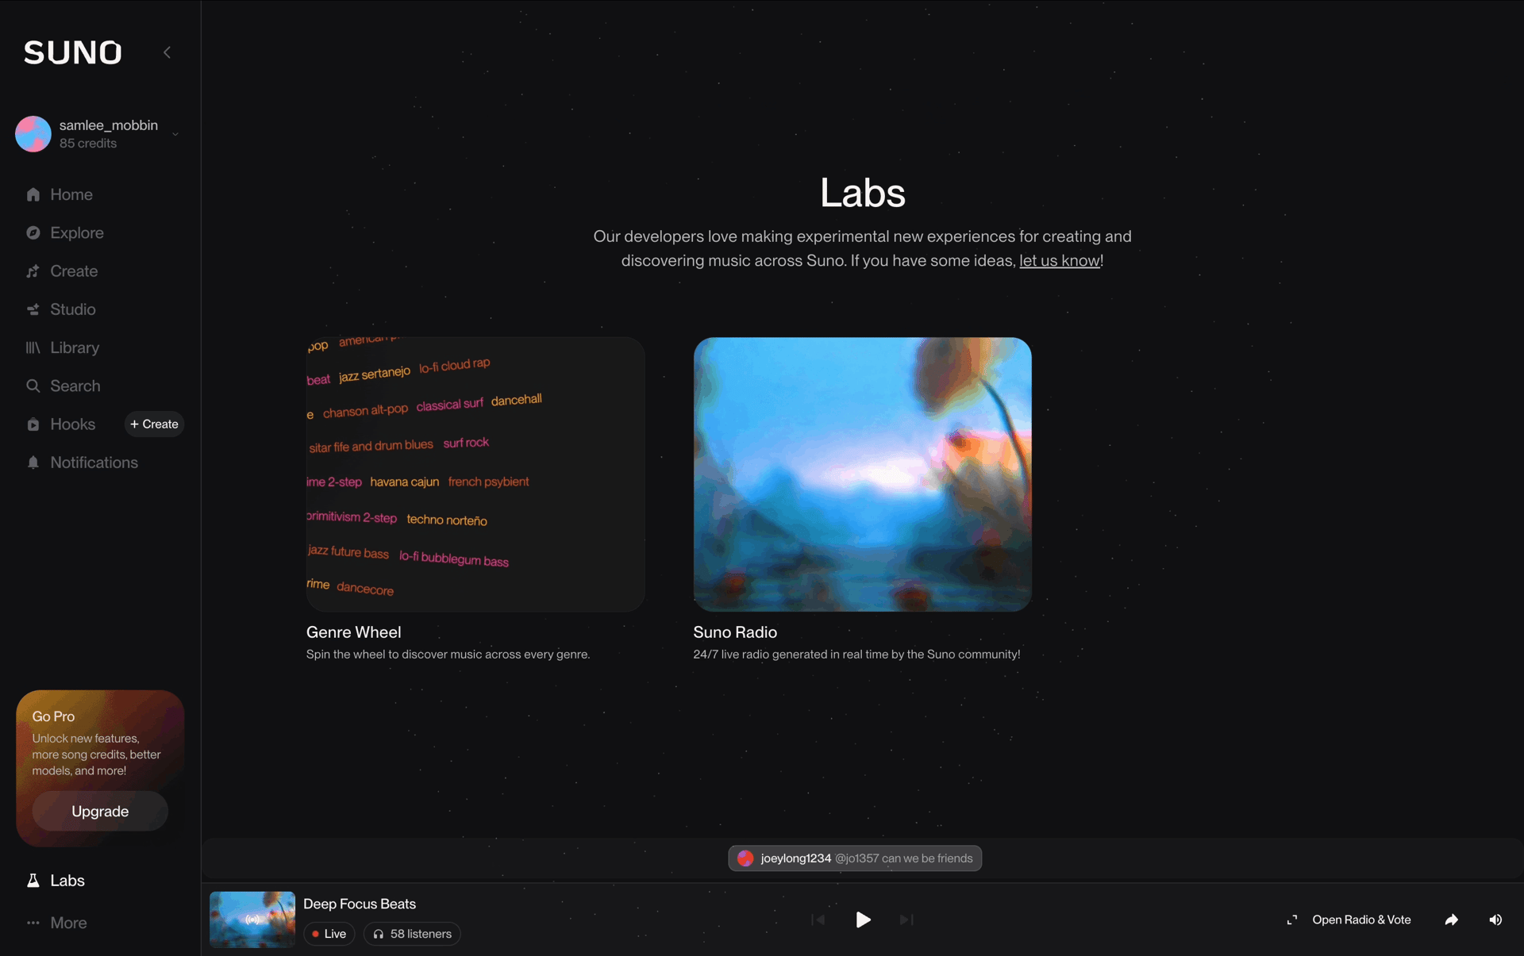Follow the 'let us know' link
Screen dimensions: 1524x956
(x=1059, y=260)
